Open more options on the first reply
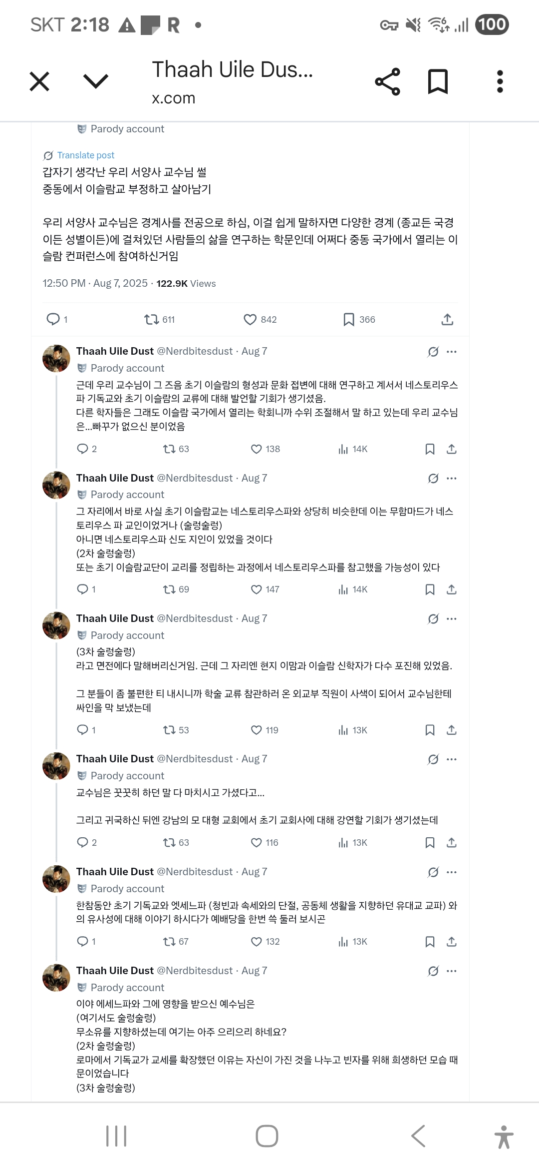 pos(452,352)
